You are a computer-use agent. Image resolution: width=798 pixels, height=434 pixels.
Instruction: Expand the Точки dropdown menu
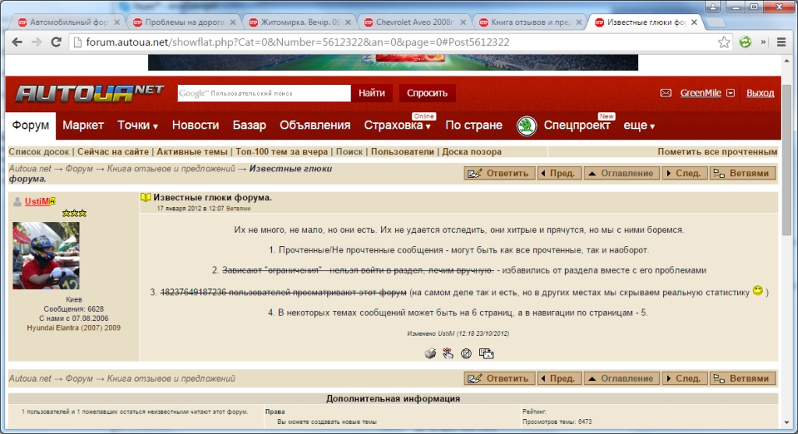coord(138,125)
